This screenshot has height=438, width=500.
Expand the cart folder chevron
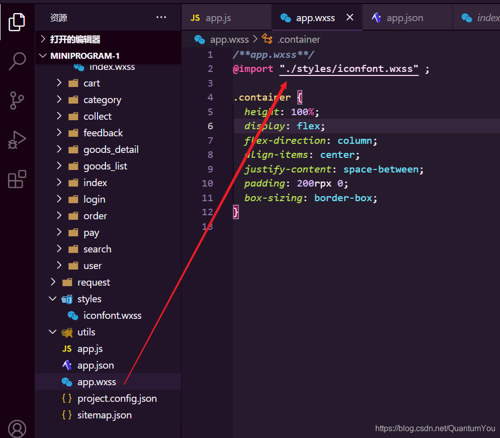(x=59, y=83)
